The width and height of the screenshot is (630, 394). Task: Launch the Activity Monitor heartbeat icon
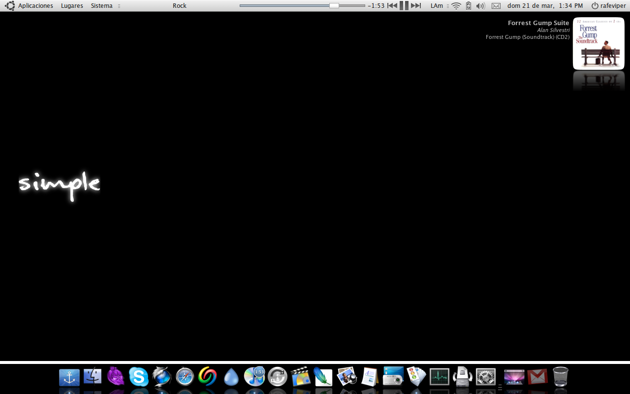click(440, 377)
